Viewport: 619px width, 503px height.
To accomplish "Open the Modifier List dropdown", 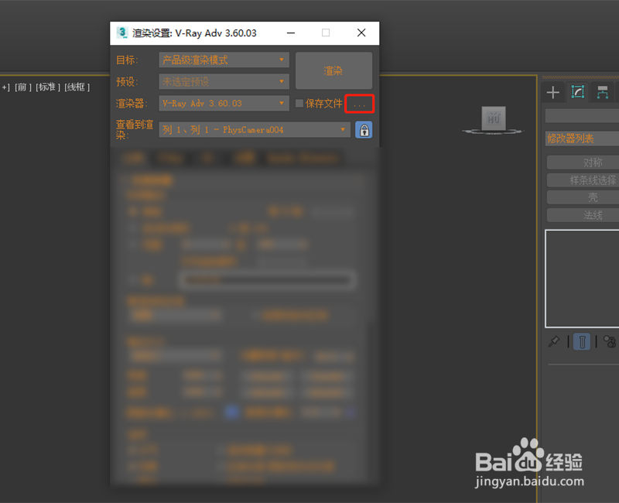I will (x=583, y=139).
